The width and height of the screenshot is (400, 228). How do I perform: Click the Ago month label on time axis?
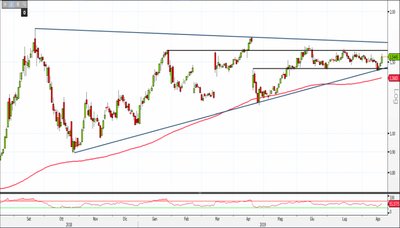click(x=377, y=218)
